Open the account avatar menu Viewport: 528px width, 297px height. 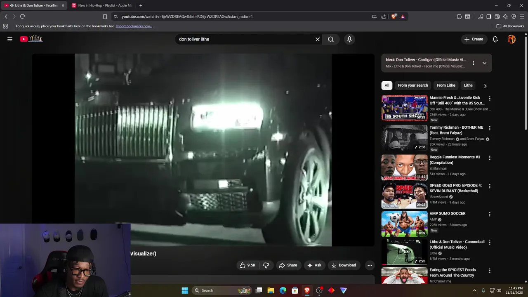pyautogui.click(x=511, y=39)
